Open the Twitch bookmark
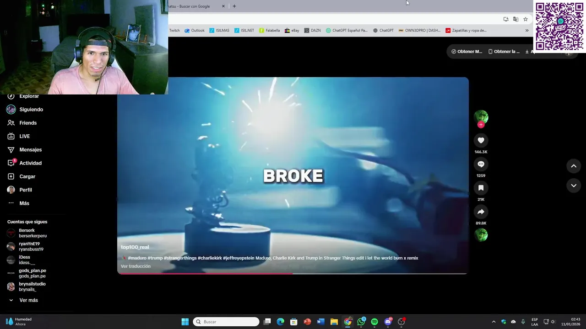The height and width of the screenshot is (329, 586). click(174, 31)
